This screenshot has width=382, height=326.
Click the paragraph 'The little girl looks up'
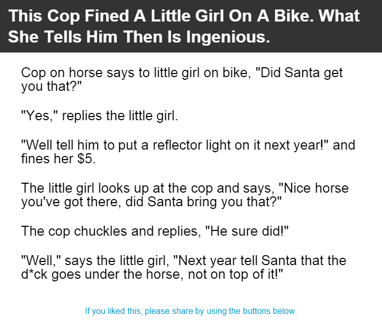click(x=185, y=195)
